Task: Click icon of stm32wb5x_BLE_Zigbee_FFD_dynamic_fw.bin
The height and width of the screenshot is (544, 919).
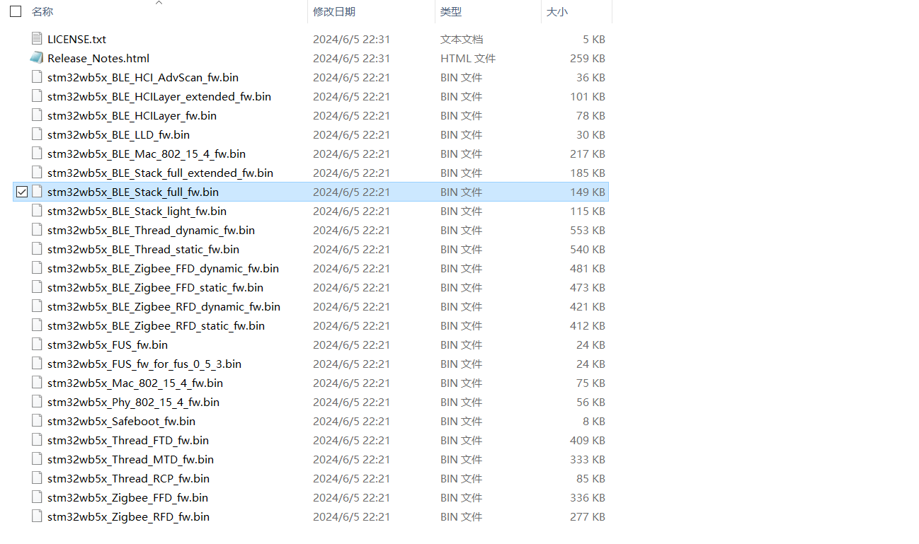Action: 37,268
